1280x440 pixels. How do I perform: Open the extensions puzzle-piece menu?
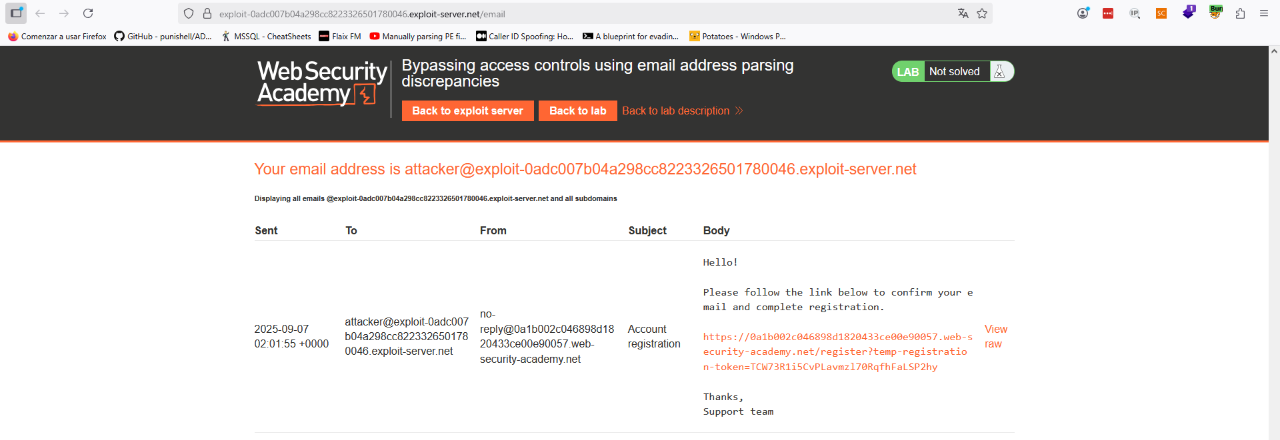click(x=1240, y=13)
